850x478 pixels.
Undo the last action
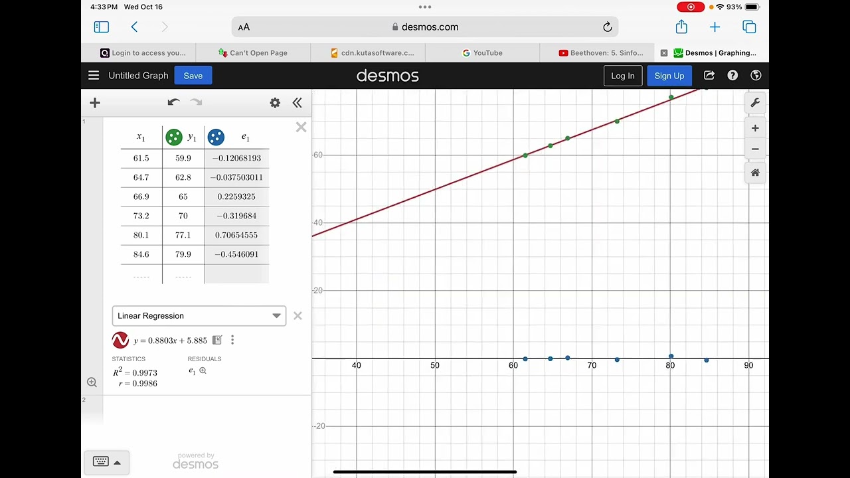tap(173, 102)
